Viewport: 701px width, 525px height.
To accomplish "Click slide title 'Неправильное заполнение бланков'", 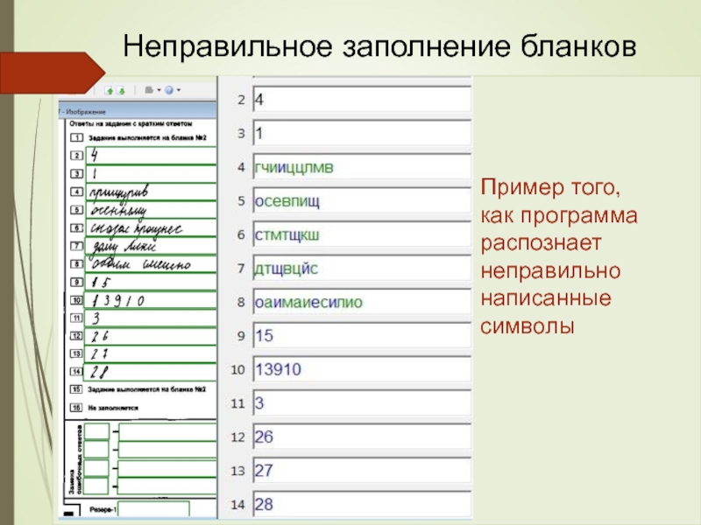I will tap(379, 46).
